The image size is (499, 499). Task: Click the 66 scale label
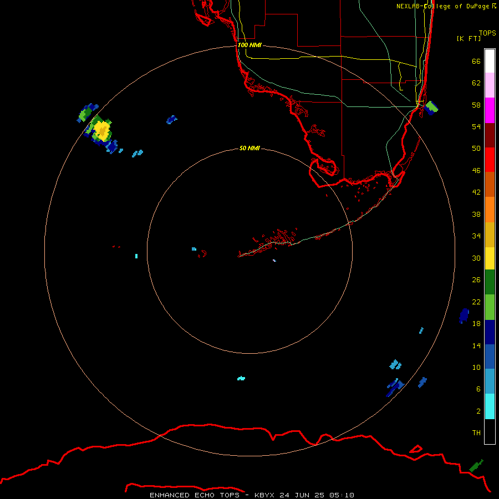(x=476, y=61)
